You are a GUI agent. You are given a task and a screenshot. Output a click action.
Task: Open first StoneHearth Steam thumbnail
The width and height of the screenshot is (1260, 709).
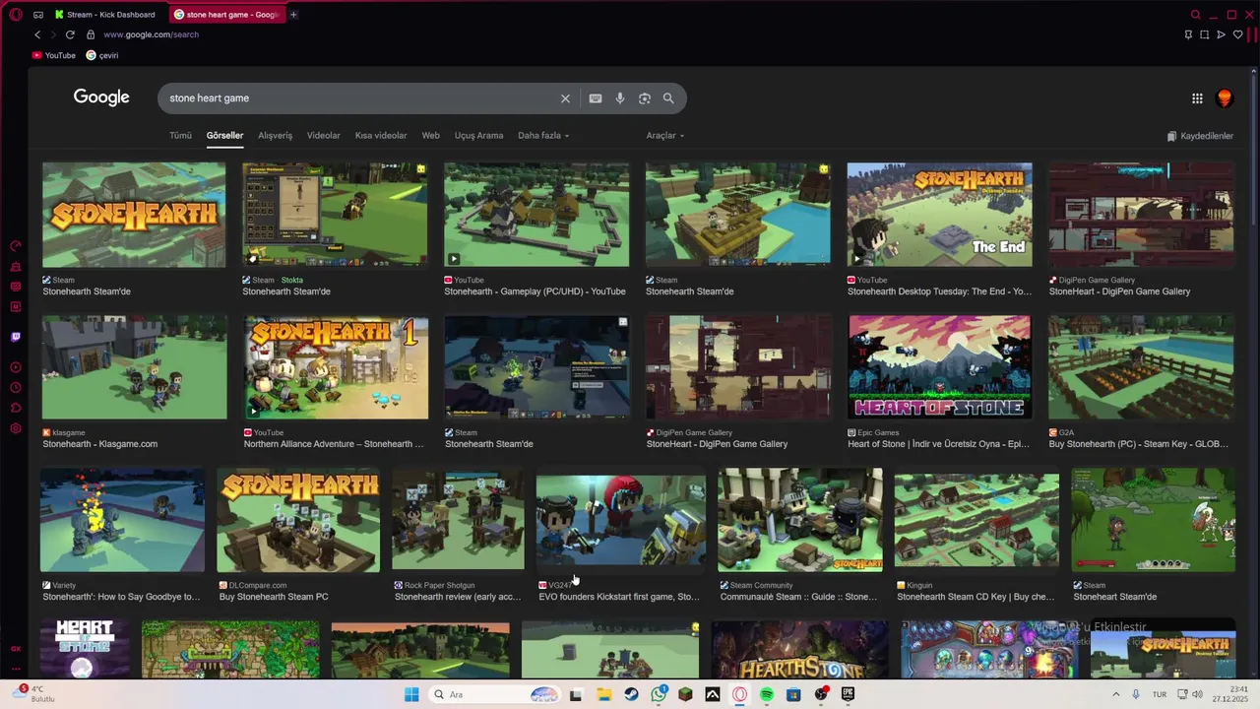(134, 215)
